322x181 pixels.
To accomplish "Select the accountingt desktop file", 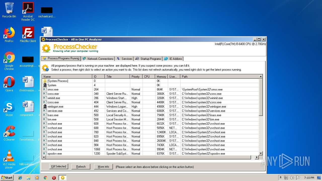I will [x=28, y=62].
